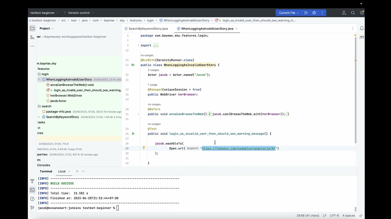The image size is (391, 219).
Task: Open line separator LF setting
Action: [x=325, y=215]
